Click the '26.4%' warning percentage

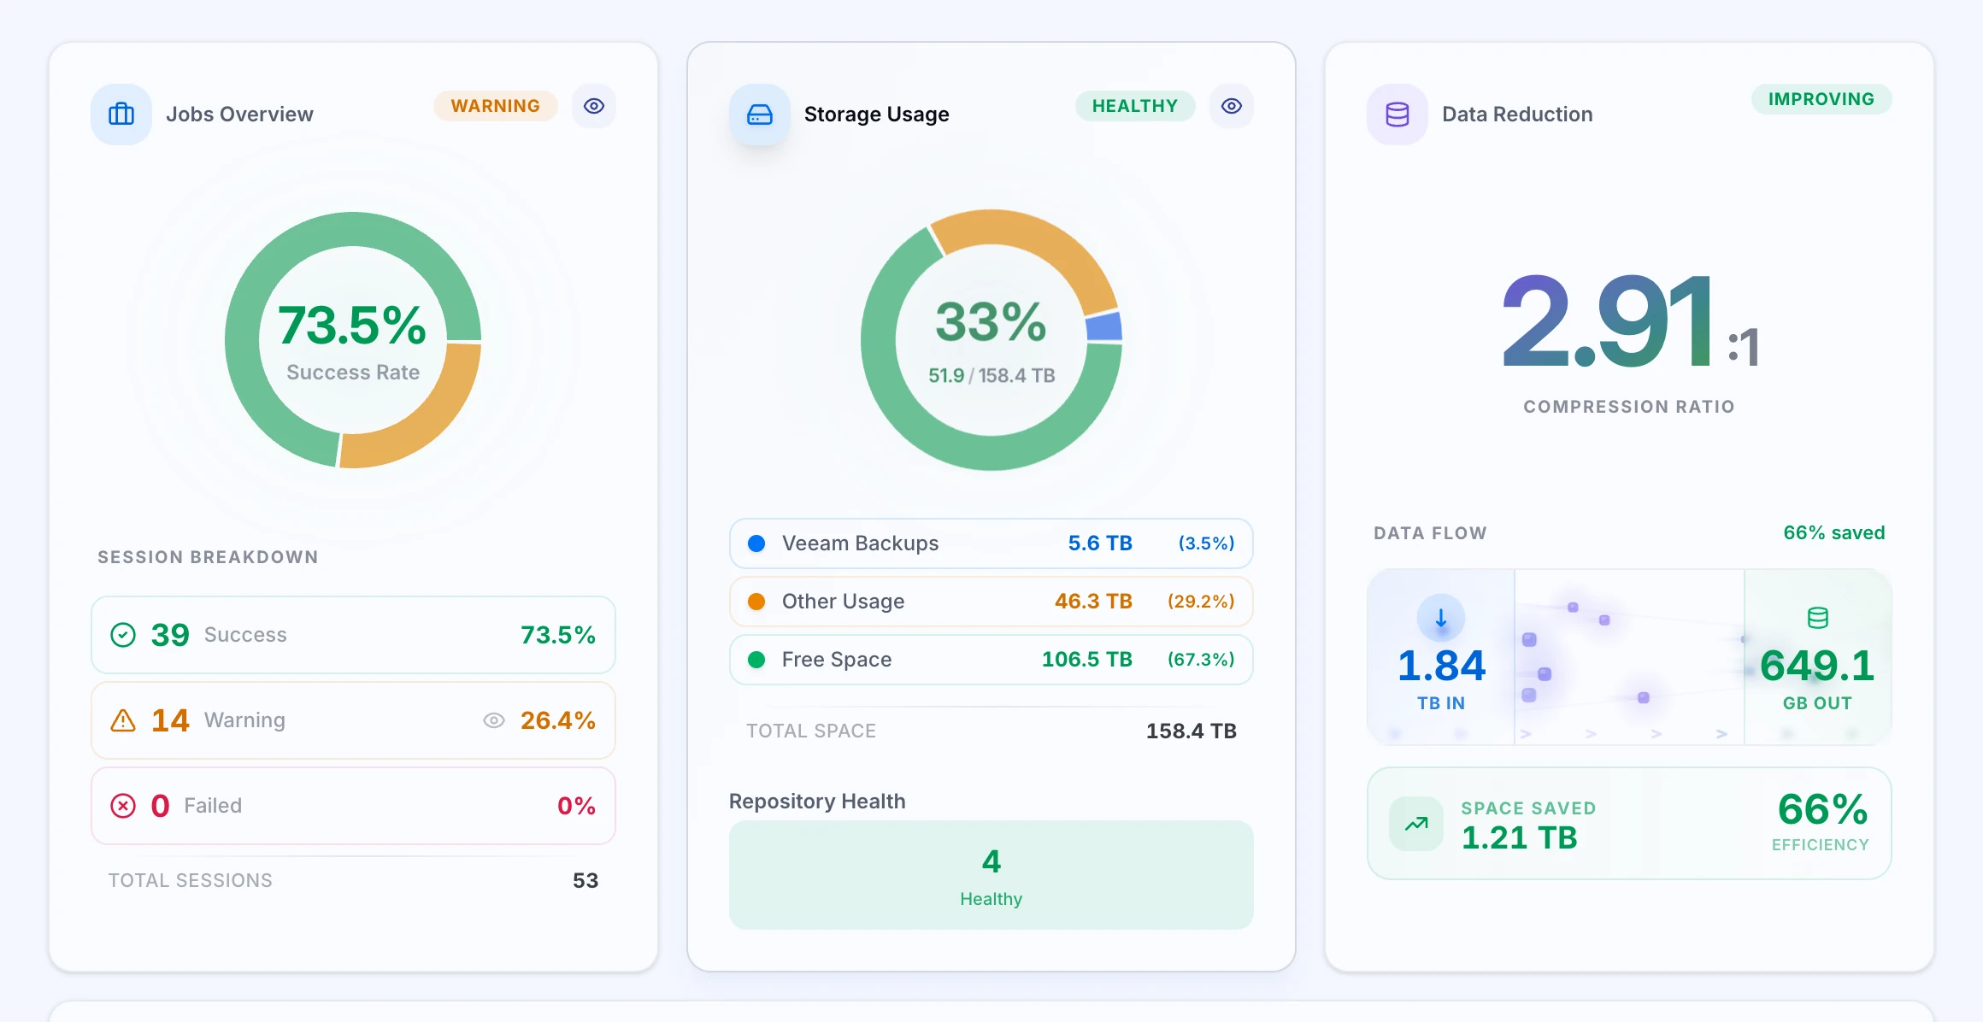(558, 720)
